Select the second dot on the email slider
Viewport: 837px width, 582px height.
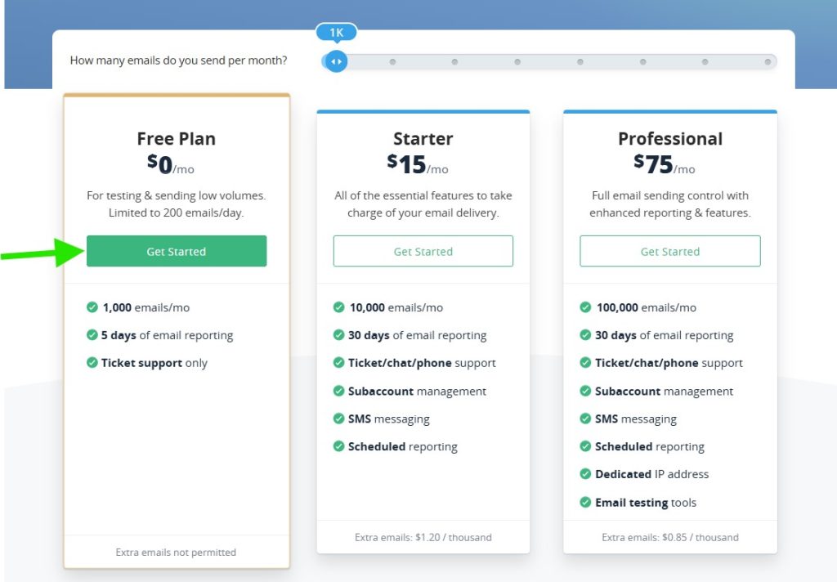(x=392, y=61)
